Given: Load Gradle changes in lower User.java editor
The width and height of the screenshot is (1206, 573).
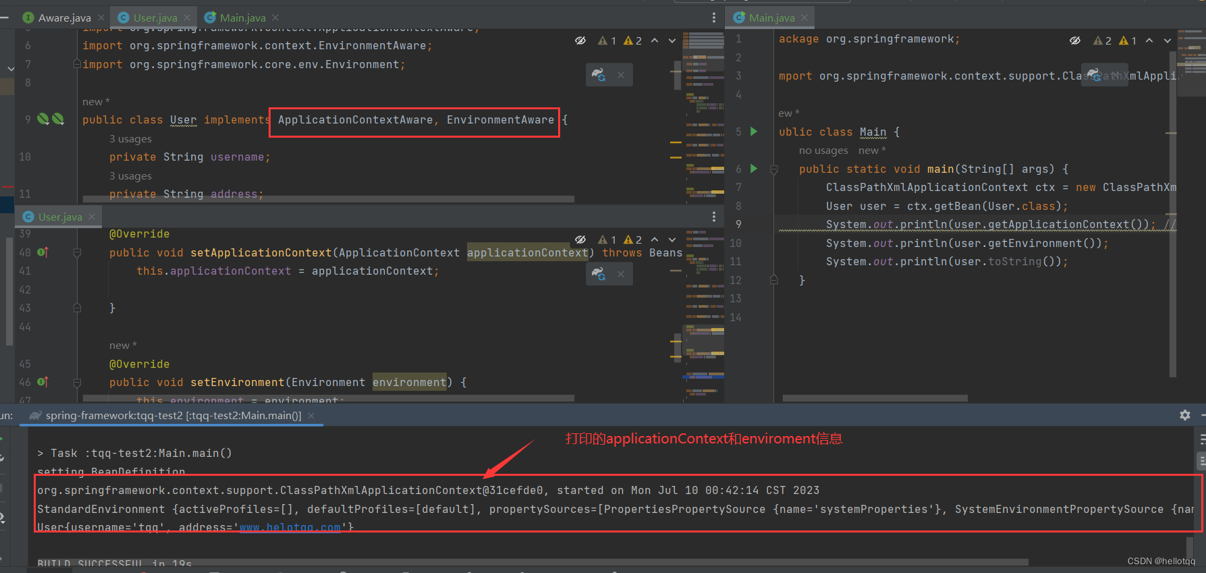Looking at the screenshot, I should [x=599, y=274].
